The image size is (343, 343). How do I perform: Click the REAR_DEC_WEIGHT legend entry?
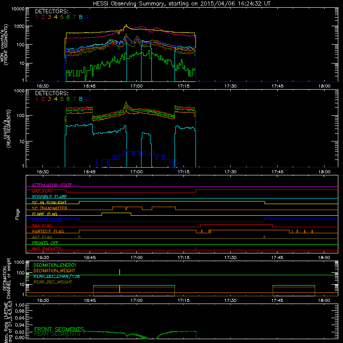pos(53,282)
